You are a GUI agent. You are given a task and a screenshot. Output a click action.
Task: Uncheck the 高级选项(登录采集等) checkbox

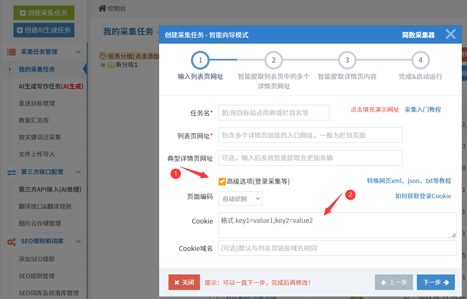pos(222,181)
